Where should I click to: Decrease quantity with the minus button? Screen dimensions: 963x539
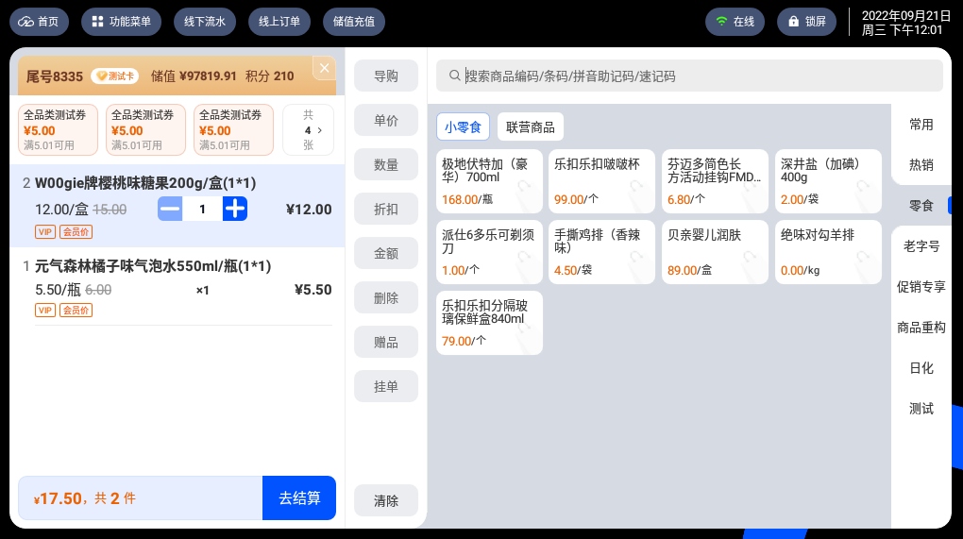tap(170, 209)
